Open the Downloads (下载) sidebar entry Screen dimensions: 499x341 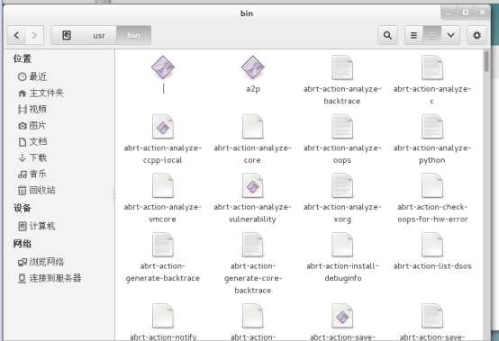tap(32, 157)
